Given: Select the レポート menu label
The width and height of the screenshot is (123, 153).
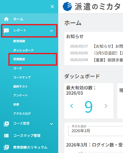Looking at the screenshot, I should [20, 30].
